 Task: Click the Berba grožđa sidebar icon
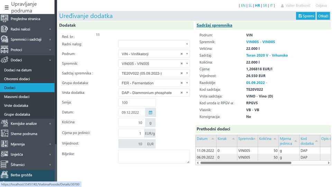(x=5, y=175)
